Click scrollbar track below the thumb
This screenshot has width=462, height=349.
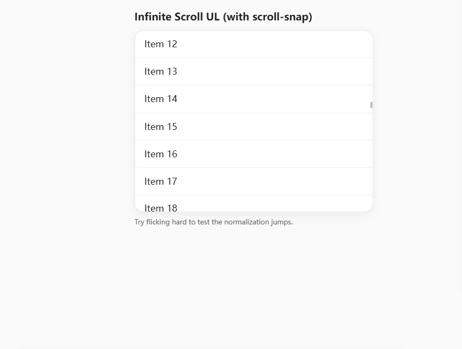click(371, 161)
